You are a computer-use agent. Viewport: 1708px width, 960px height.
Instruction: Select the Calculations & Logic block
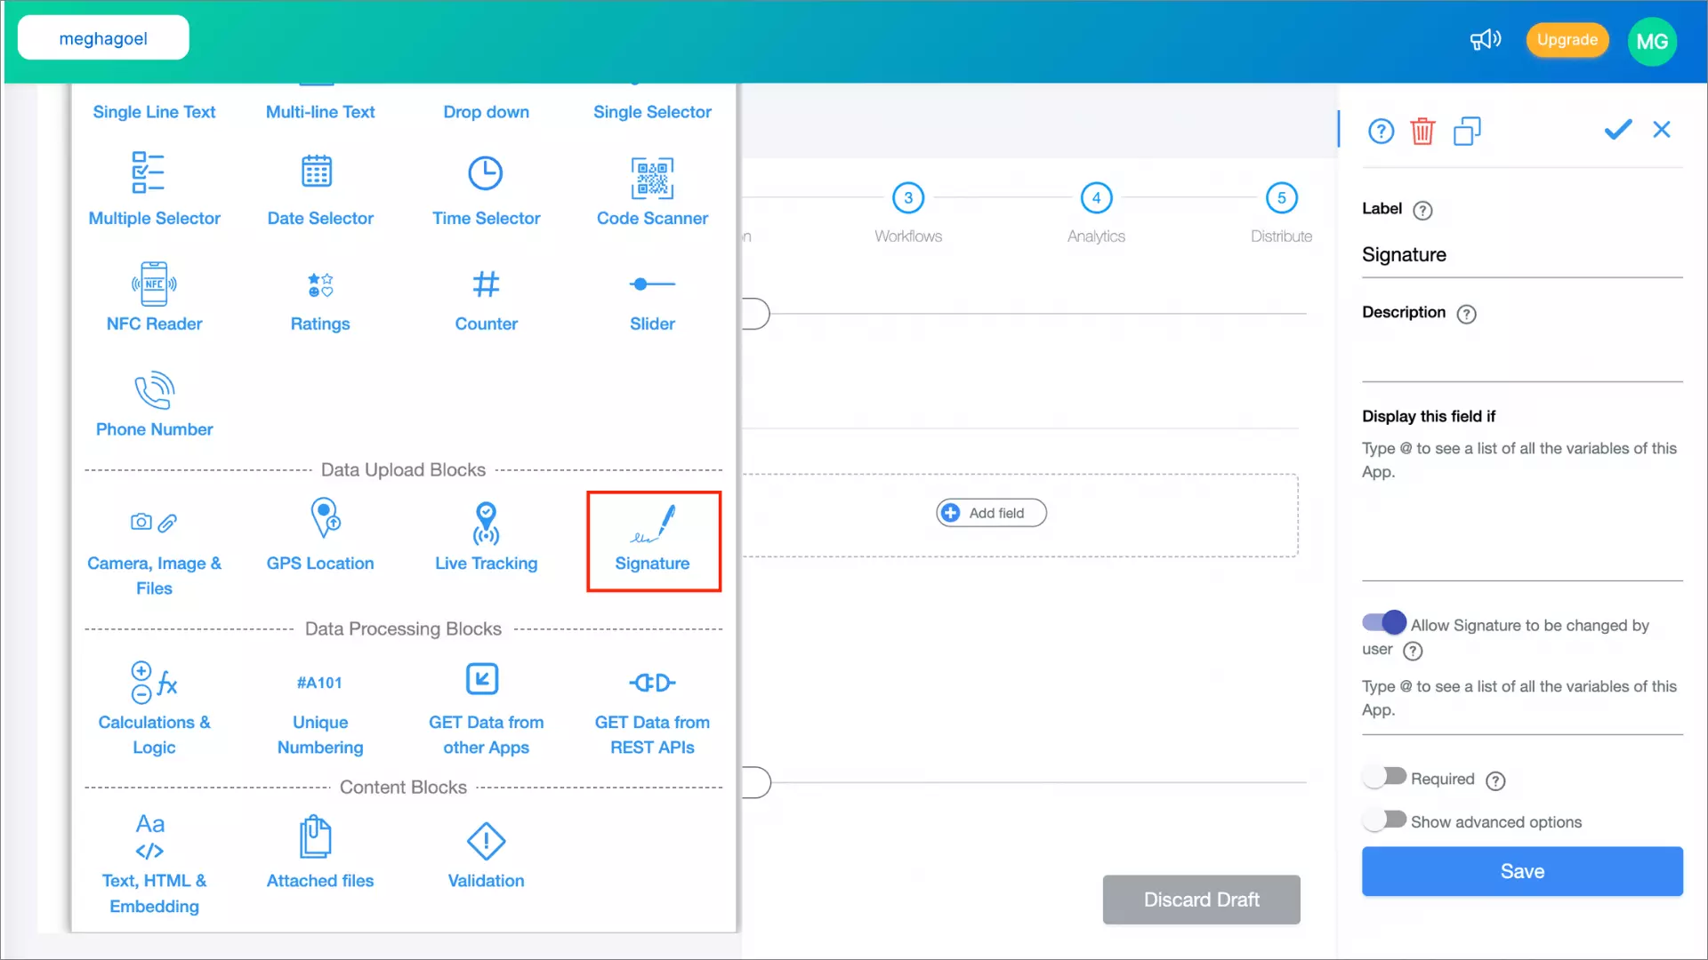pos(154,705)
